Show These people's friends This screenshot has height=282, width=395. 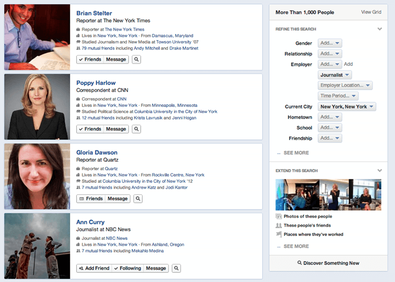(x=307, y=225)
